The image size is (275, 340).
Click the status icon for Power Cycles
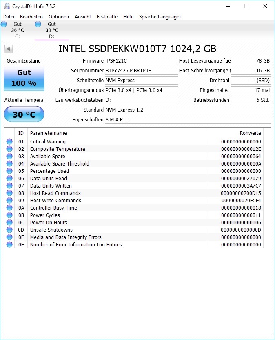coord(9,215)
